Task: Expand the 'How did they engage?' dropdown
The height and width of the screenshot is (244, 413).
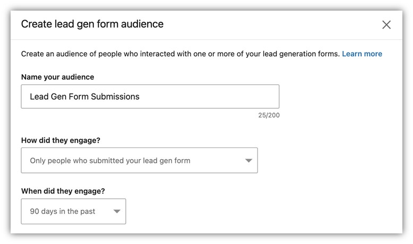Action: click(139, 160)
